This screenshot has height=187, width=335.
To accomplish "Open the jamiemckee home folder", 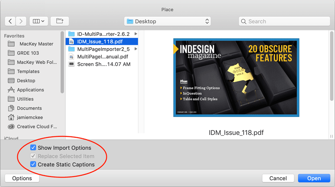I will click(x=30, y=118).
